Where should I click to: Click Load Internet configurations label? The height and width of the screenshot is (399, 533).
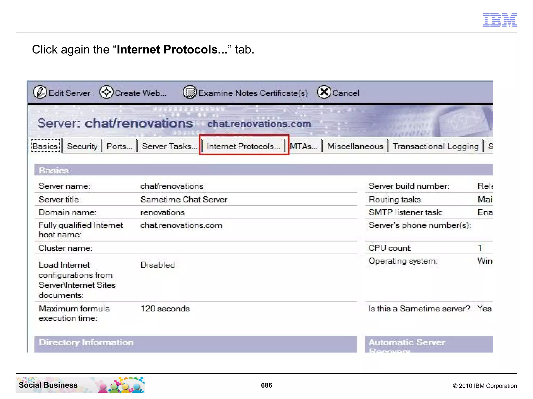pos(77,280)
